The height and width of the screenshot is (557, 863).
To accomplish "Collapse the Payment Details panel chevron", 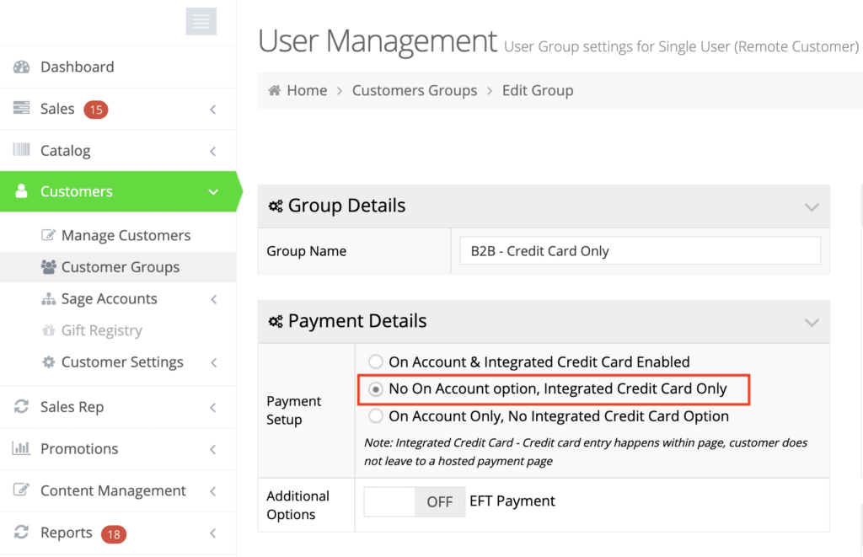I will [812, 322].
